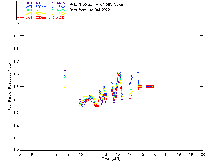Click time axis tick label '8'
Viewport: 209px width, 167px height.
tap(56, 154)
